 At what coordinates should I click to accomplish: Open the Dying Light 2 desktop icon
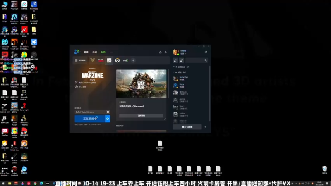click(24, 108)
